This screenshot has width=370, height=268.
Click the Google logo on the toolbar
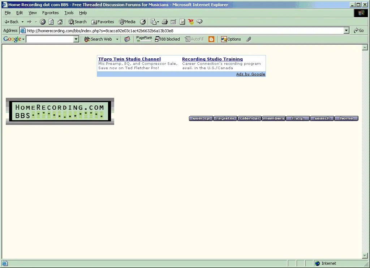tap(12, 39)
